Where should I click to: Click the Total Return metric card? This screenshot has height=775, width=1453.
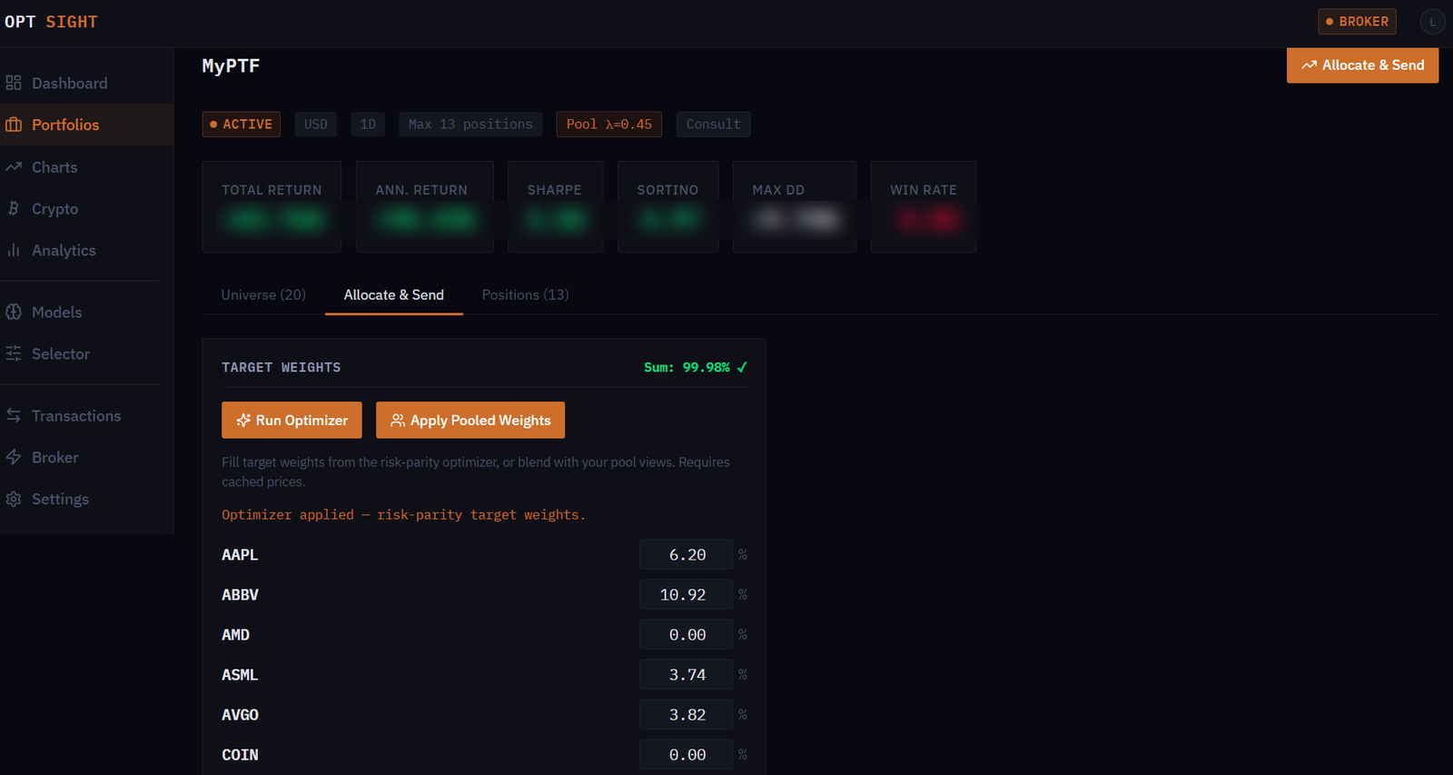(272, 206)
